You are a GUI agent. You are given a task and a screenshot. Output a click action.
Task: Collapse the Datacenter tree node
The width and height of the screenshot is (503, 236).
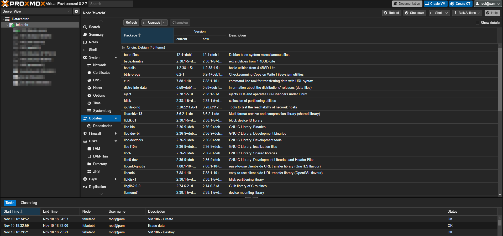coord(3,19)
